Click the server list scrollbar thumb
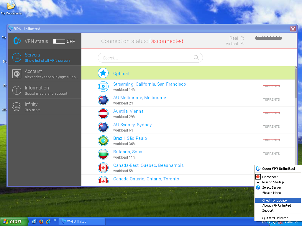Image resolution: width=302 pixels, height=226 pixels. [296, 84]
